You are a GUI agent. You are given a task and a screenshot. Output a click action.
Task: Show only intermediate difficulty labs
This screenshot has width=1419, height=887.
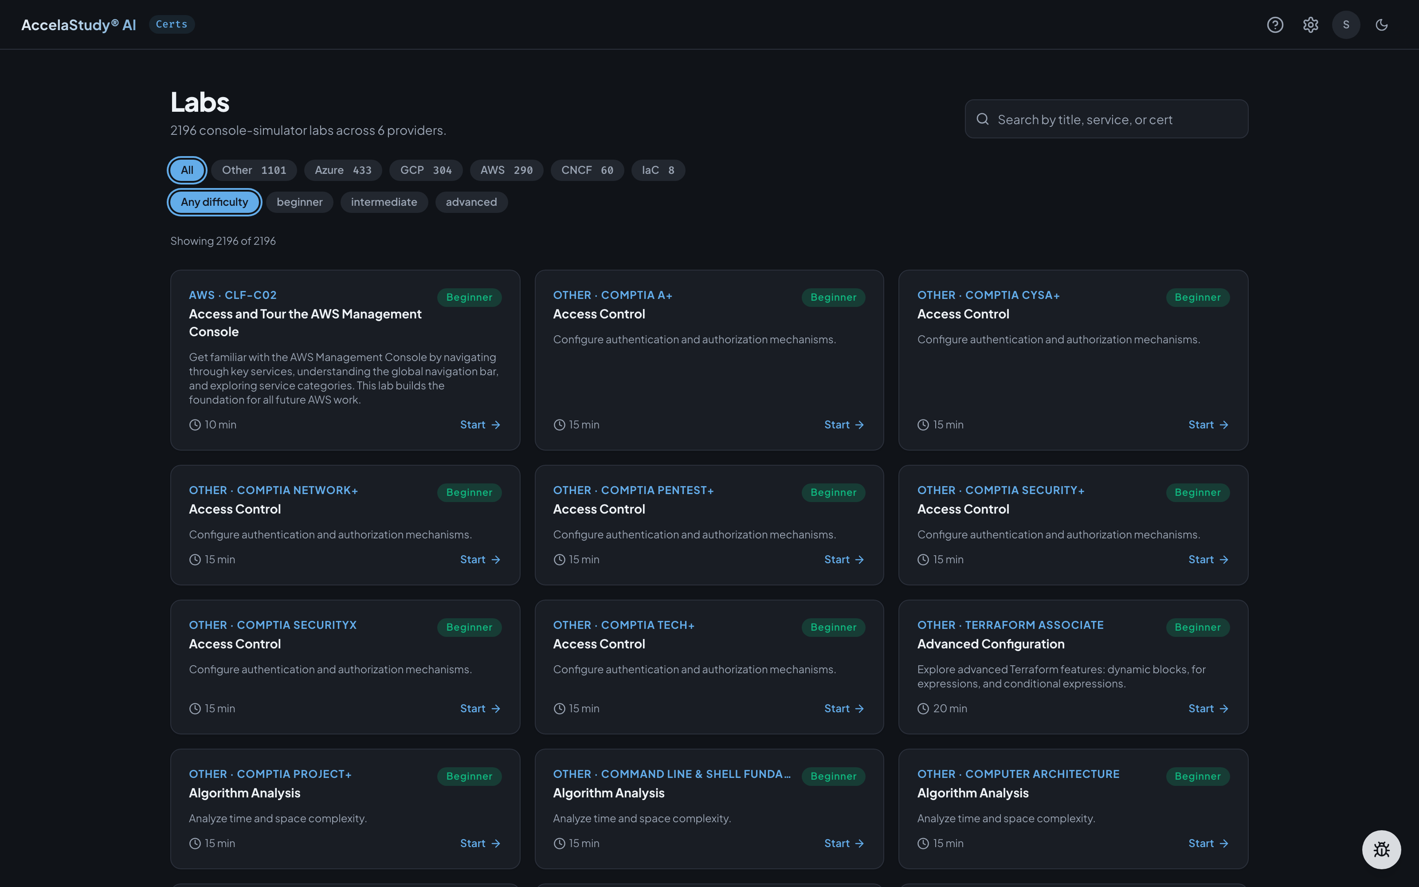[384, 202]
